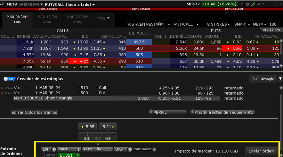
Task: Remove the 510 Call leg with X
Action: (x=2, y=88)
